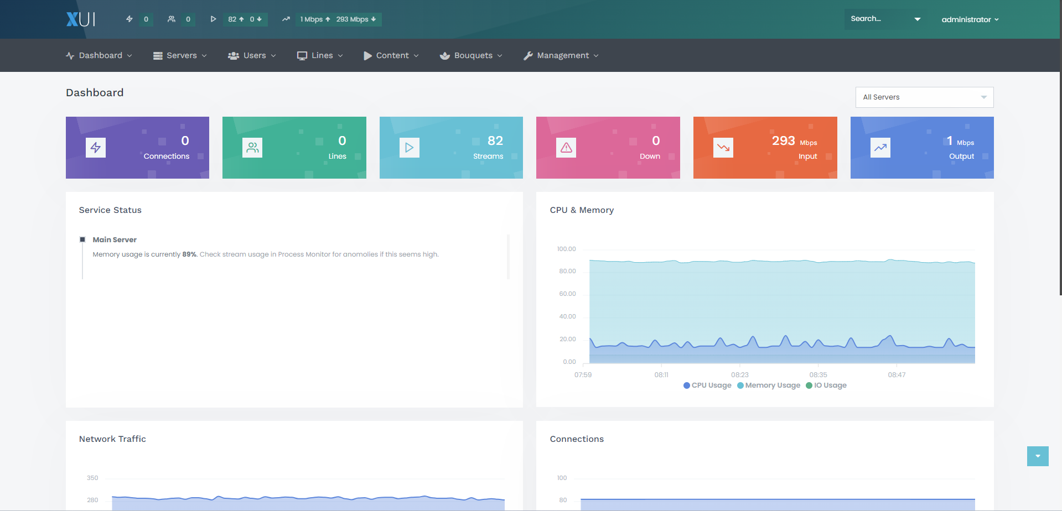Click the Servers stack icon in navbar

pos(158,56)
